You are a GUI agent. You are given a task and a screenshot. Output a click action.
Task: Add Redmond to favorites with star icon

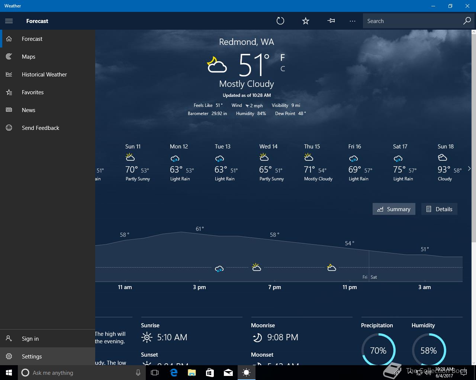(306, 21)
